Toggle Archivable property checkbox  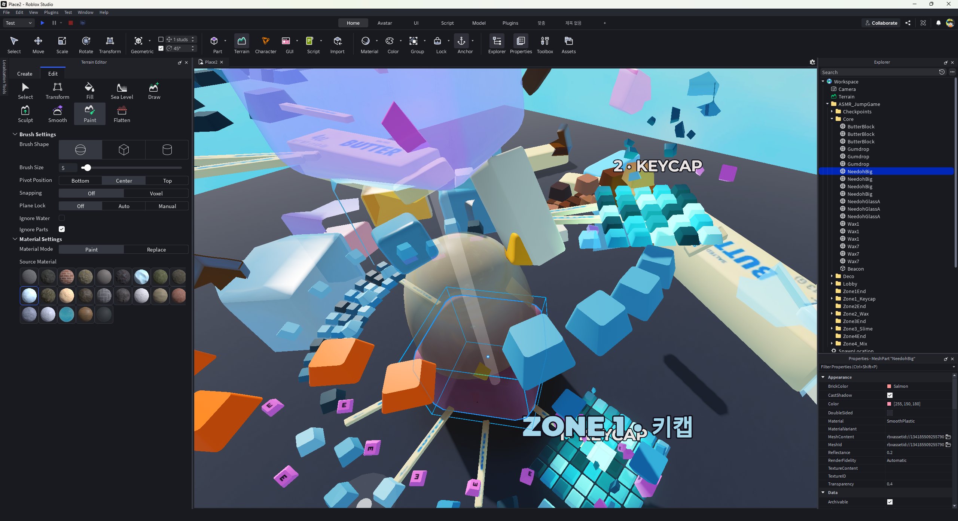890,502
